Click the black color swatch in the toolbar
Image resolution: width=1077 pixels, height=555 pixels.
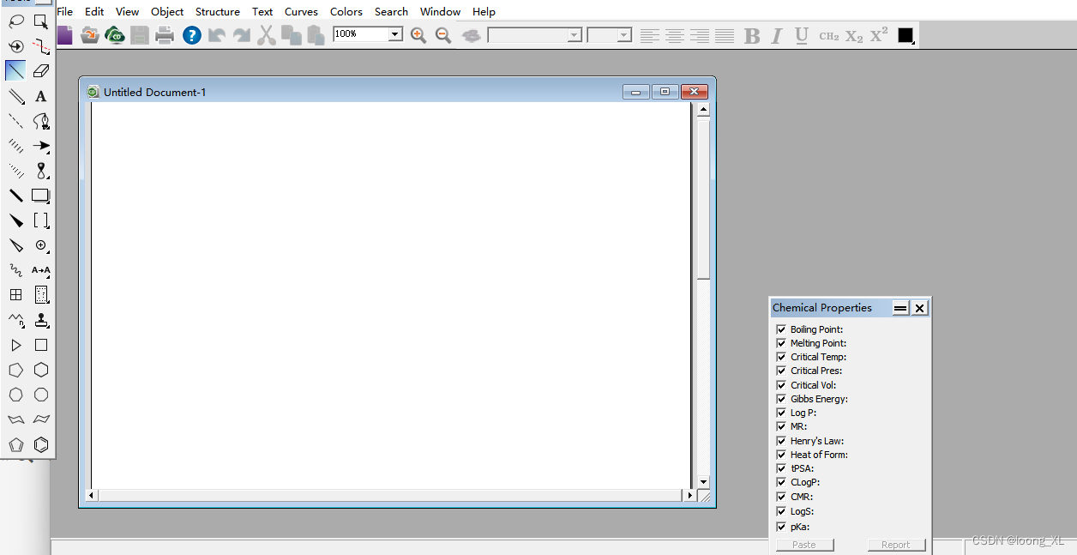(x=905, y=35)
